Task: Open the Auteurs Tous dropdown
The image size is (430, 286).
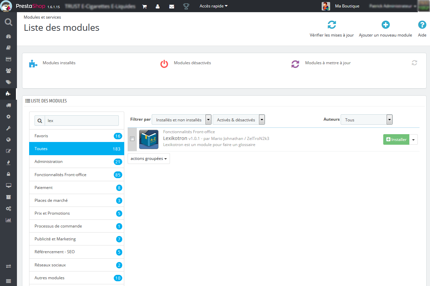Action: [366, 120]
